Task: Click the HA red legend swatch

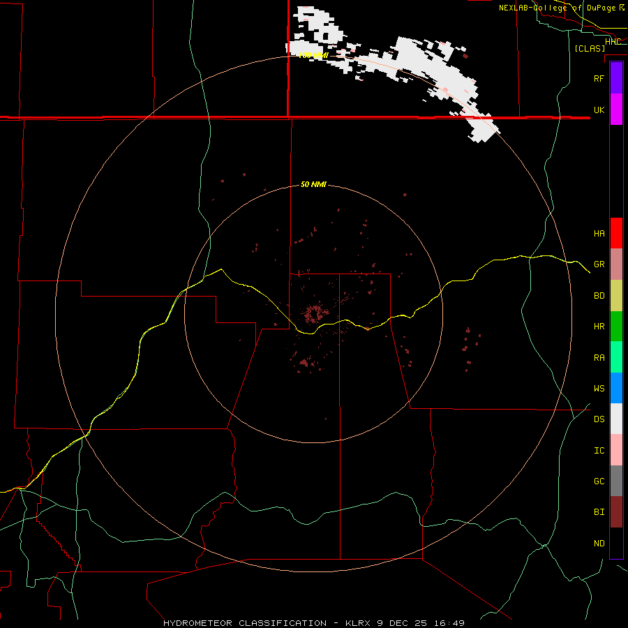Action: (616, 233)
